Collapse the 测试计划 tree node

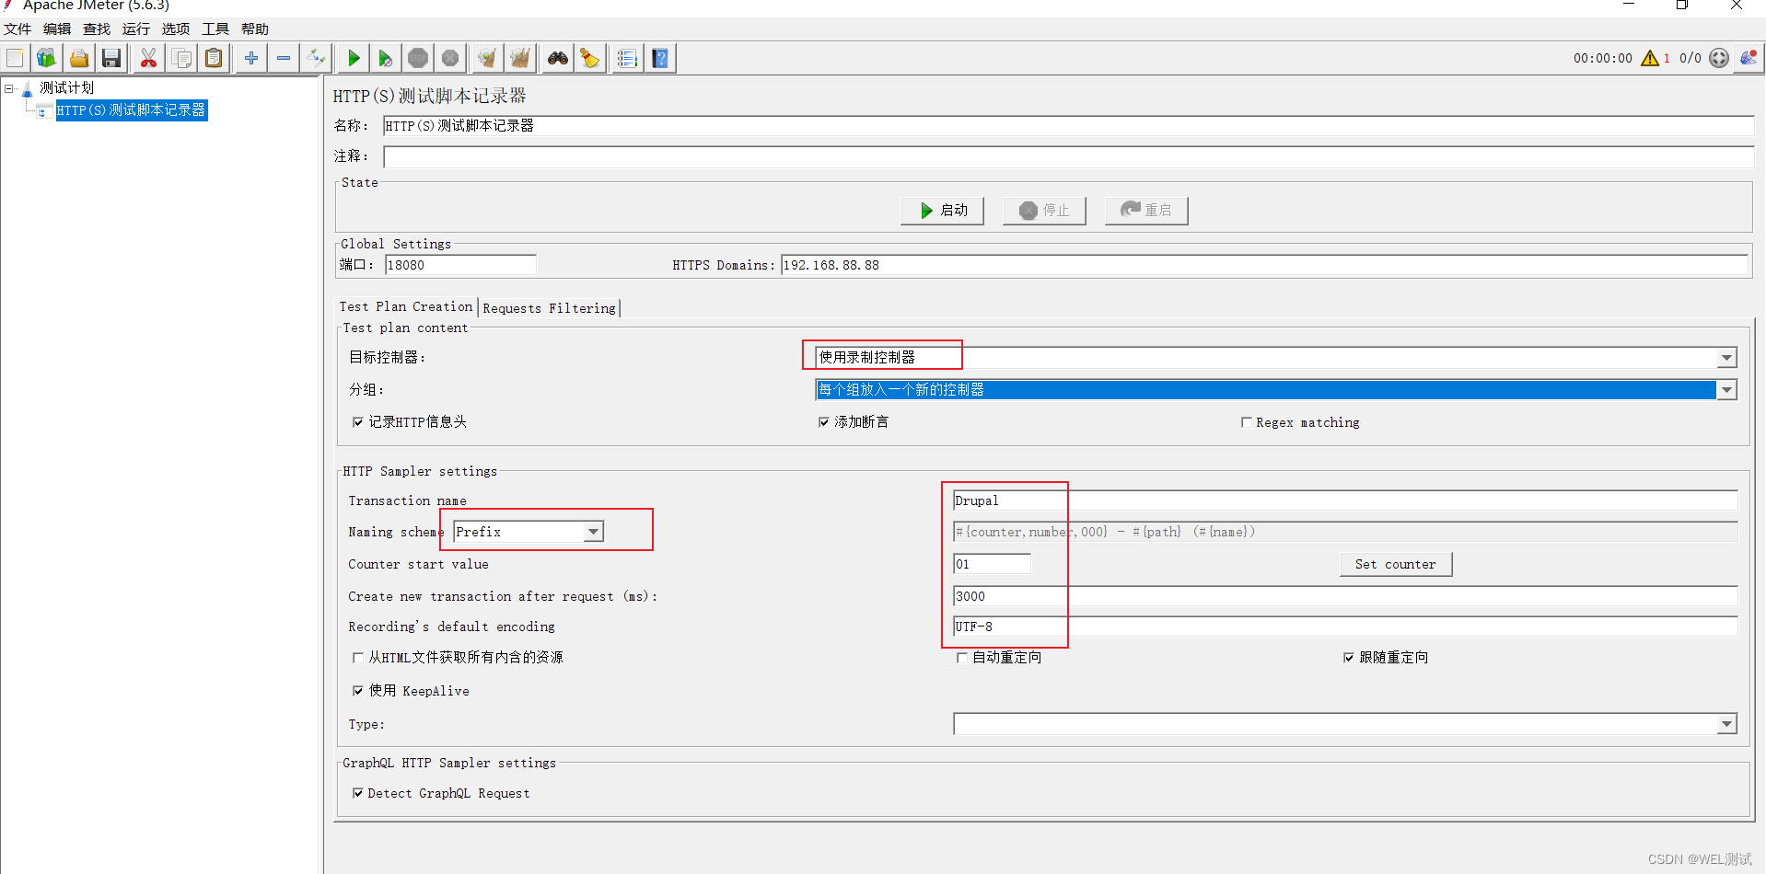pos(9,88)
